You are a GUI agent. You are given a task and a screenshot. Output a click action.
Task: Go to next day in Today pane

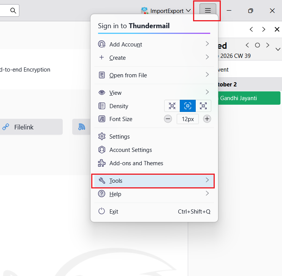pyautogui.click(x=268, y=45)
